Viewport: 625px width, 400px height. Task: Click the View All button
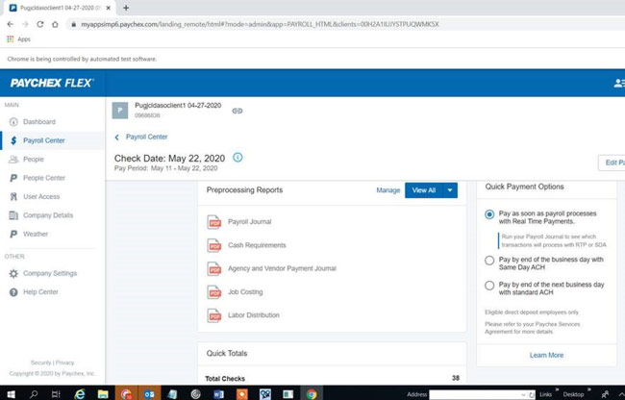pyautogui.click(x=424, y=190)
